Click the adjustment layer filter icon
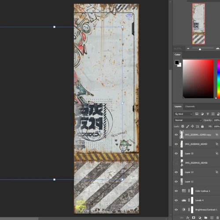Screen dimensions: 220x220 202,114
